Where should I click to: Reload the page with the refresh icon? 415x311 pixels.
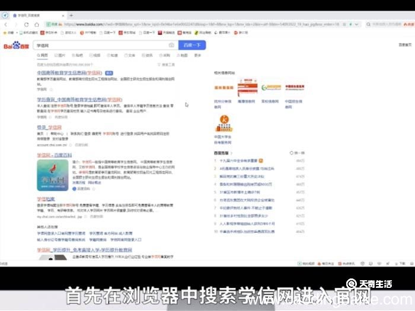click(27, 25)
